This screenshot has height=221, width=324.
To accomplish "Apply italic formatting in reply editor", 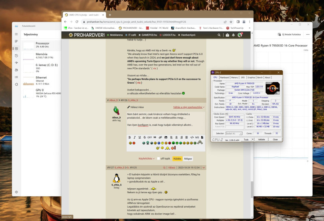I will 134,137.
